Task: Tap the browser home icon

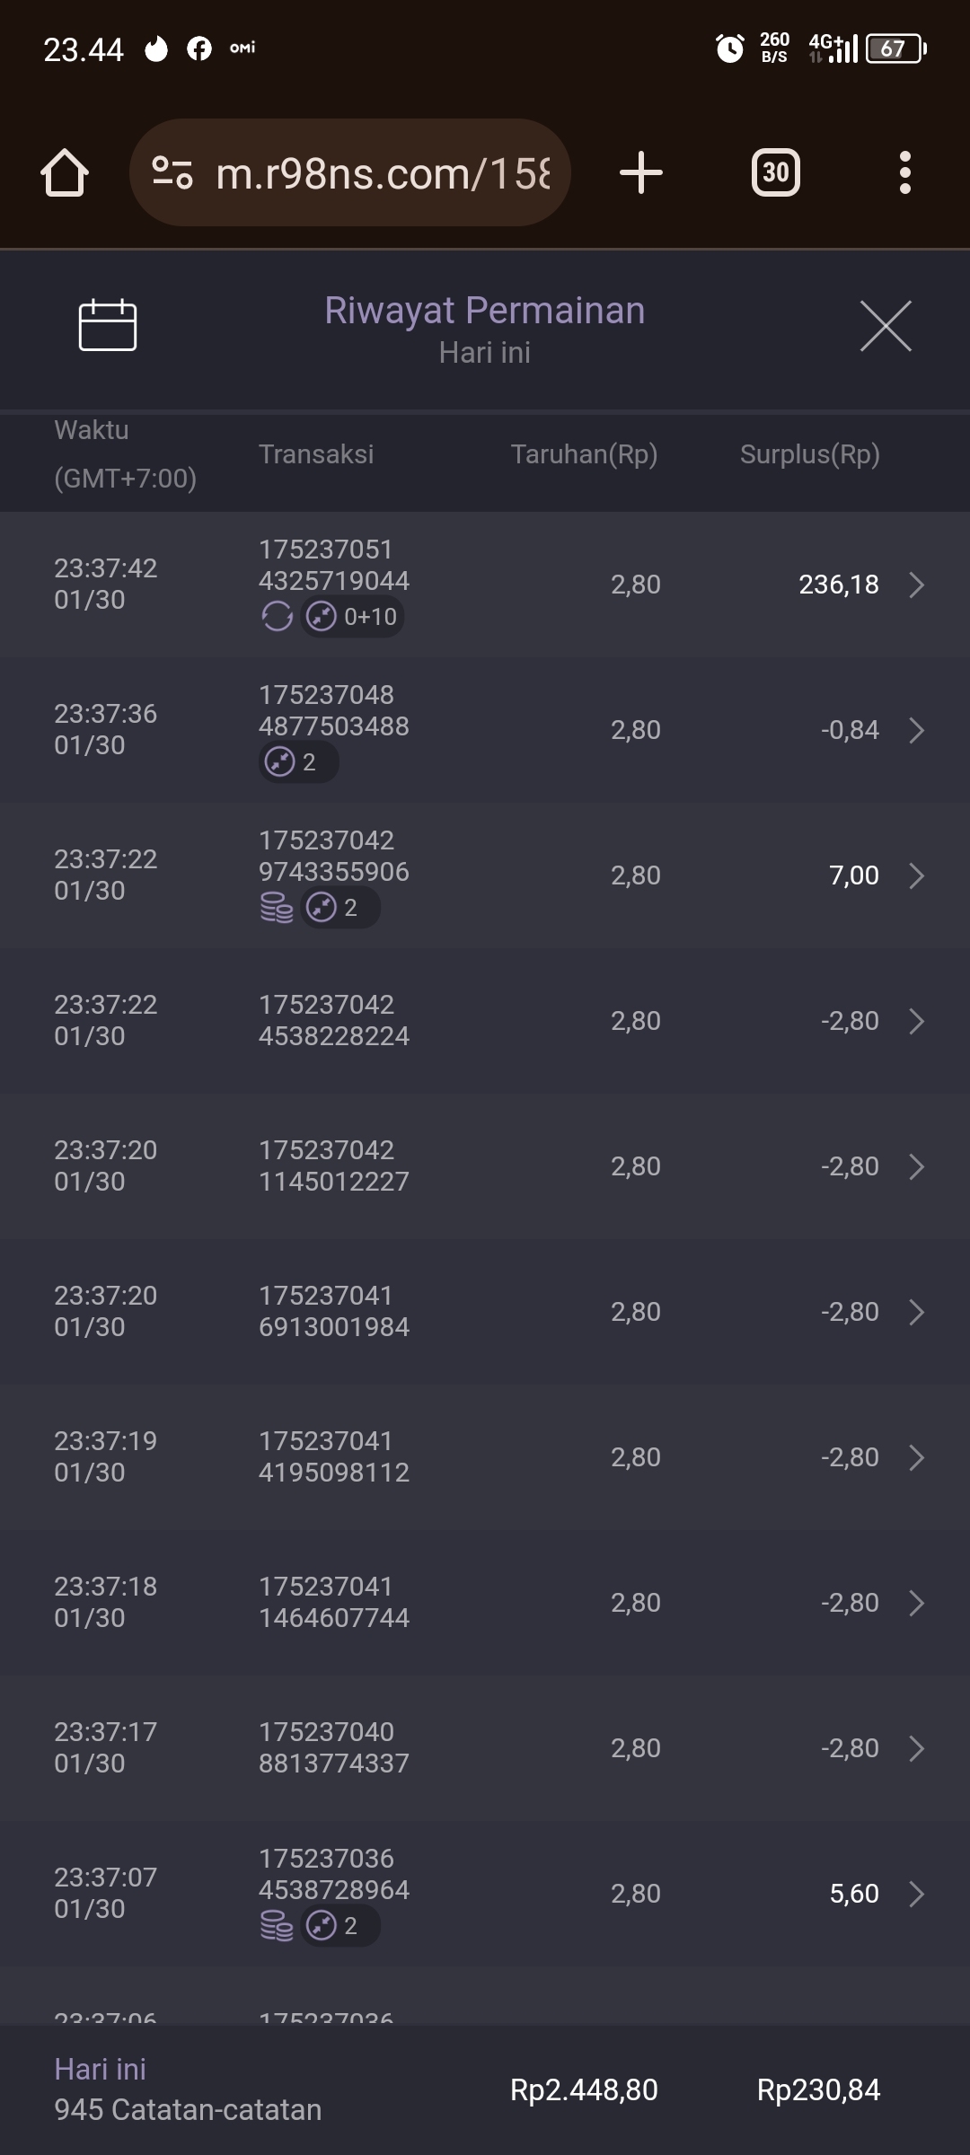Action: click(x=65, y=172)
